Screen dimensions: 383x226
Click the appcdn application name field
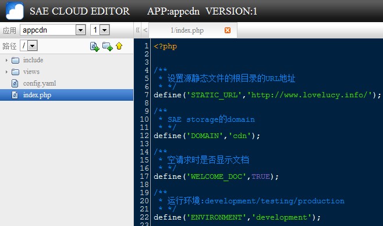[48, 30]
